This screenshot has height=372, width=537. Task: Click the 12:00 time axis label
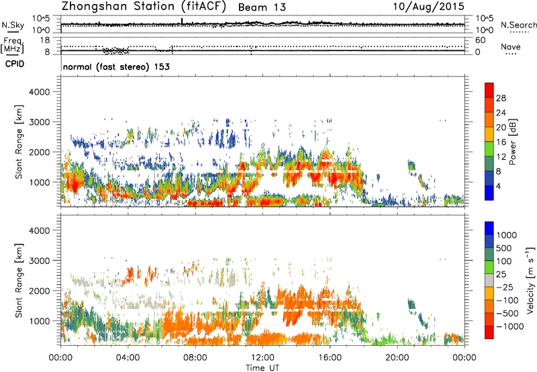[262, 358]
